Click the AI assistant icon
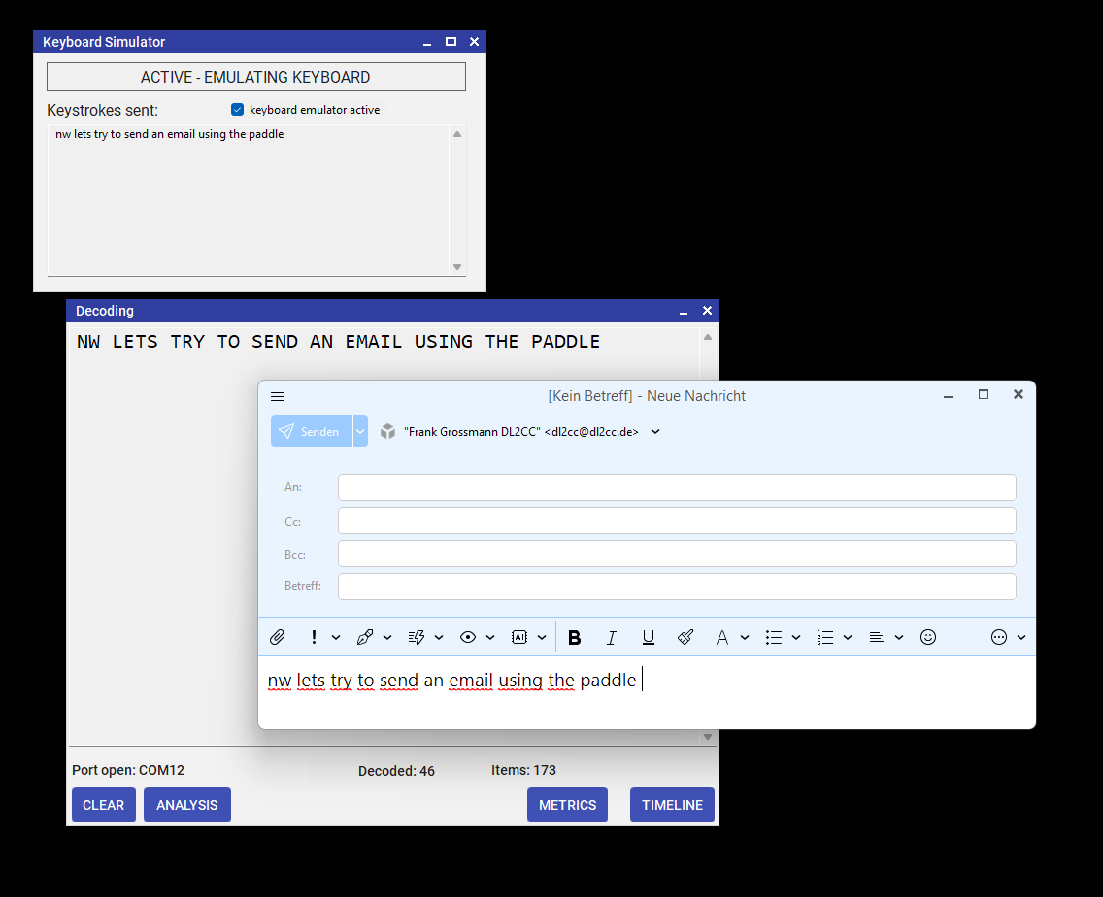The width and height of the screenshot is (1103, 897). pos(519,638)
